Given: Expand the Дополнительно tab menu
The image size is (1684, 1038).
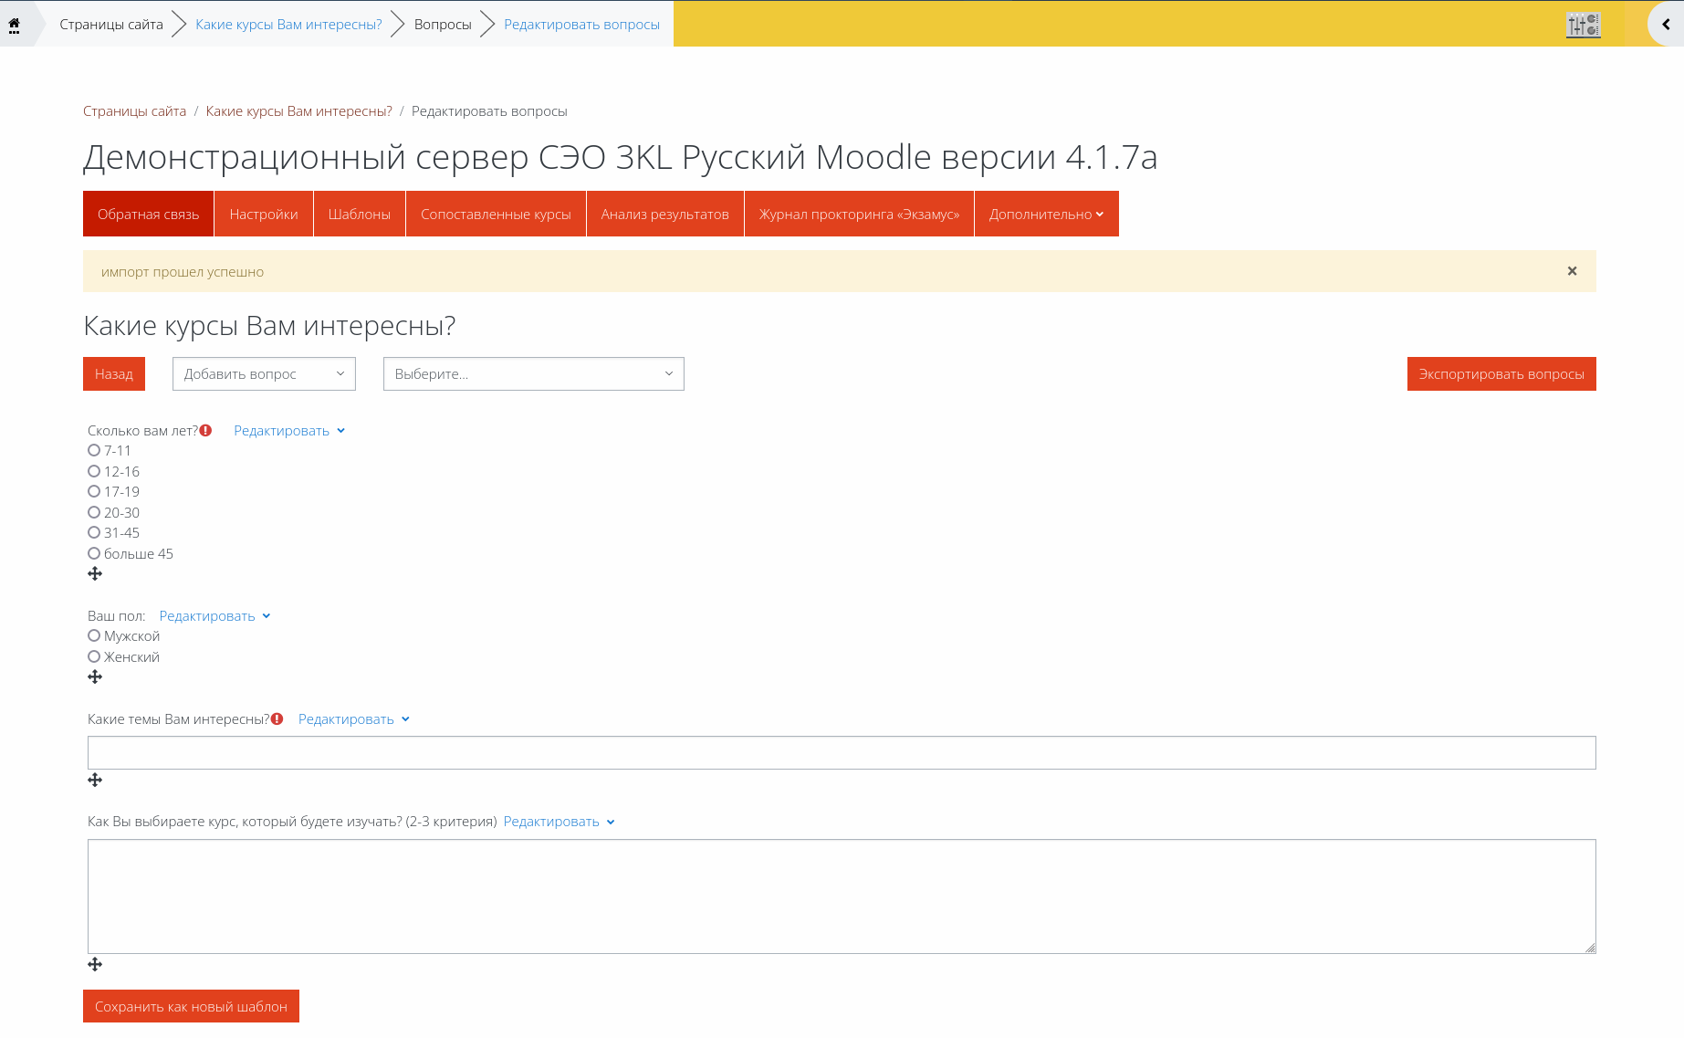Looking at the screenshot, I should click(1046, 214).
